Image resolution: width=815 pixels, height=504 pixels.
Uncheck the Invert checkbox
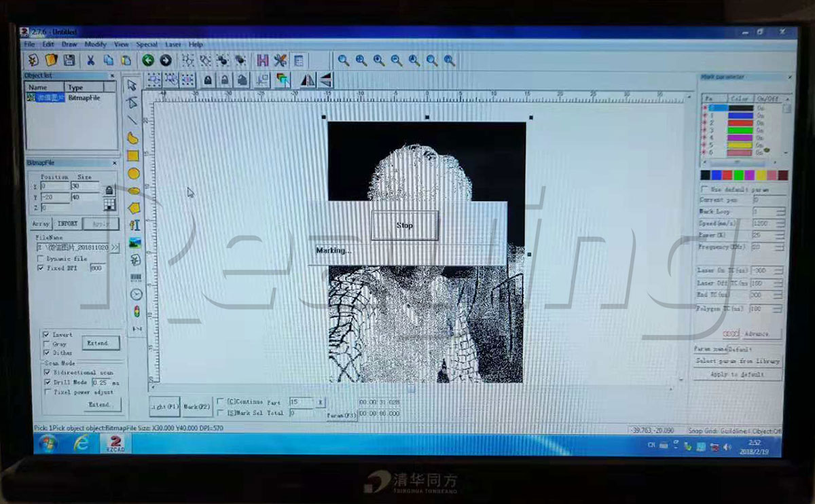coord(46,335)
